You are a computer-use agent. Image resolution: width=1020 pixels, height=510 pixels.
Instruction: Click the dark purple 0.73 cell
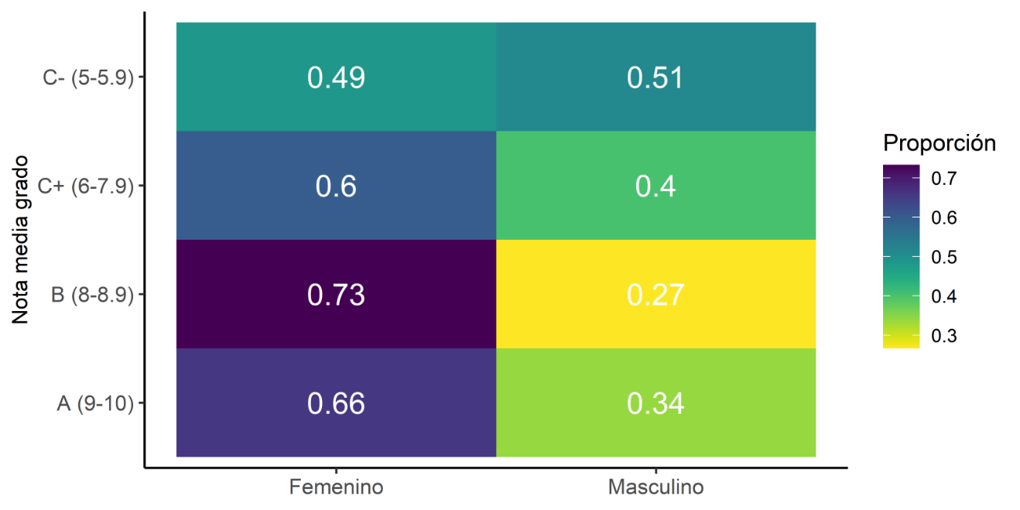pyautogui.click(x=336, y=294)
